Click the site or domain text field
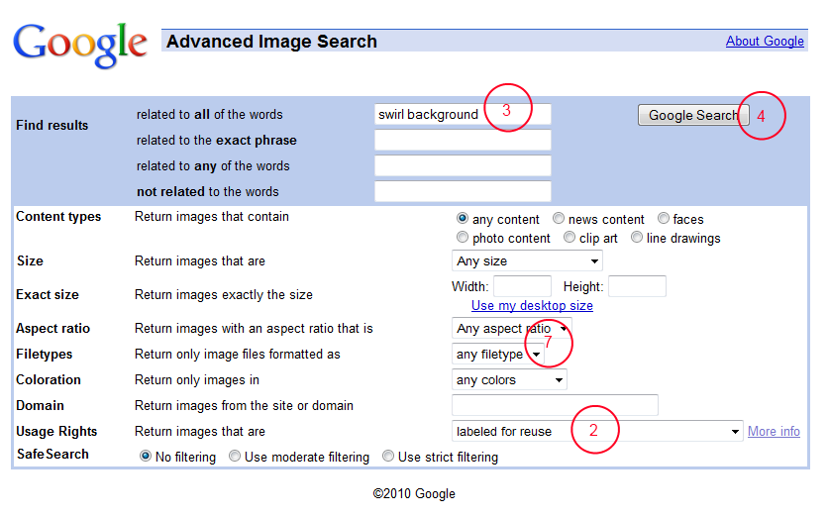 point(555,405)
